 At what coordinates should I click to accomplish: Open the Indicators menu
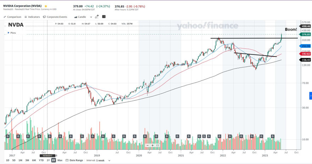point(32,17)
